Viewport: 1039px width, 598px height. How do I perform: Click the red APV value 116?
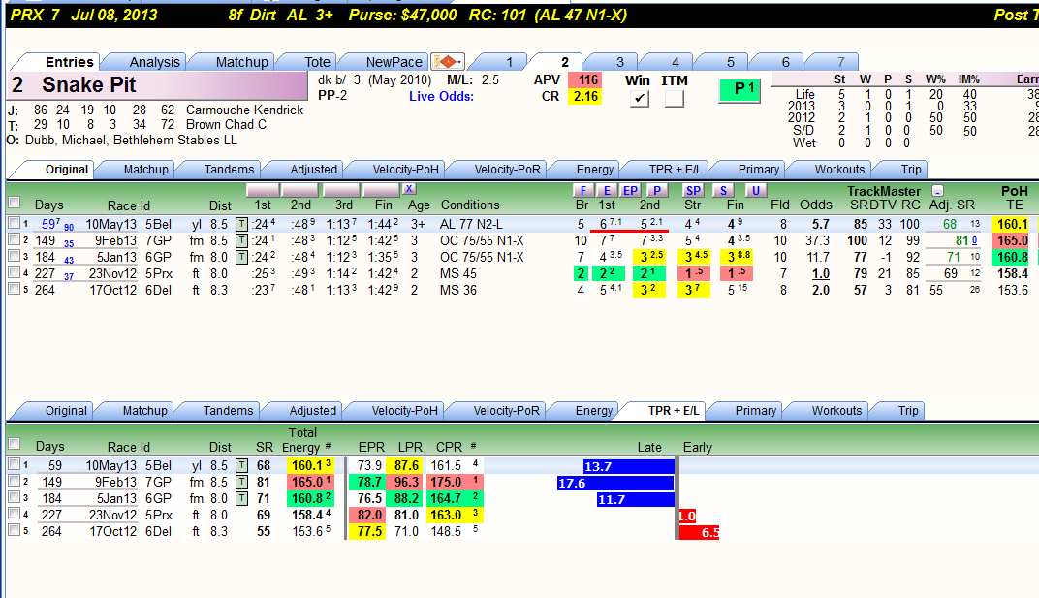pyautogui.click(x=586, y=80)
